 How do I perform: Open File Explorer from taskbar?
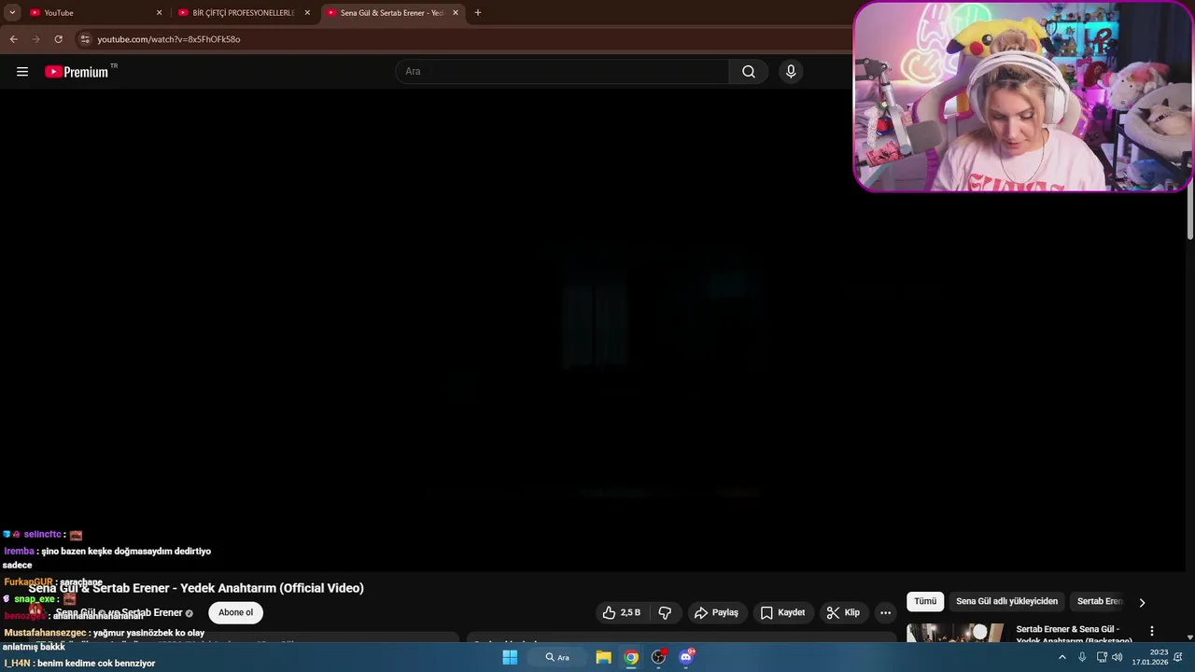coord(604,657)
